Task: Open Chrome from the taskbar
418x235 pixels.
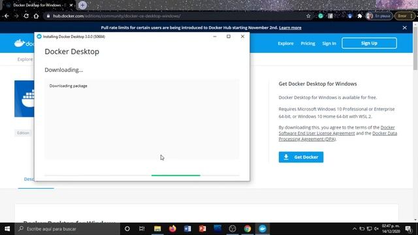Action: (x=248, y=228)
